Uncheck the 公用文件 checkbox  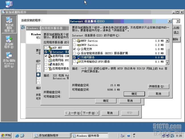point(74,49)
